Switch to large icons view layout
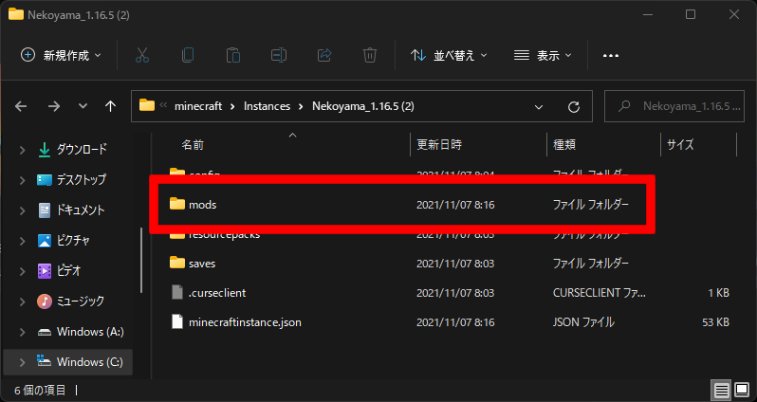The image size is (757, 402). (742, 390)
